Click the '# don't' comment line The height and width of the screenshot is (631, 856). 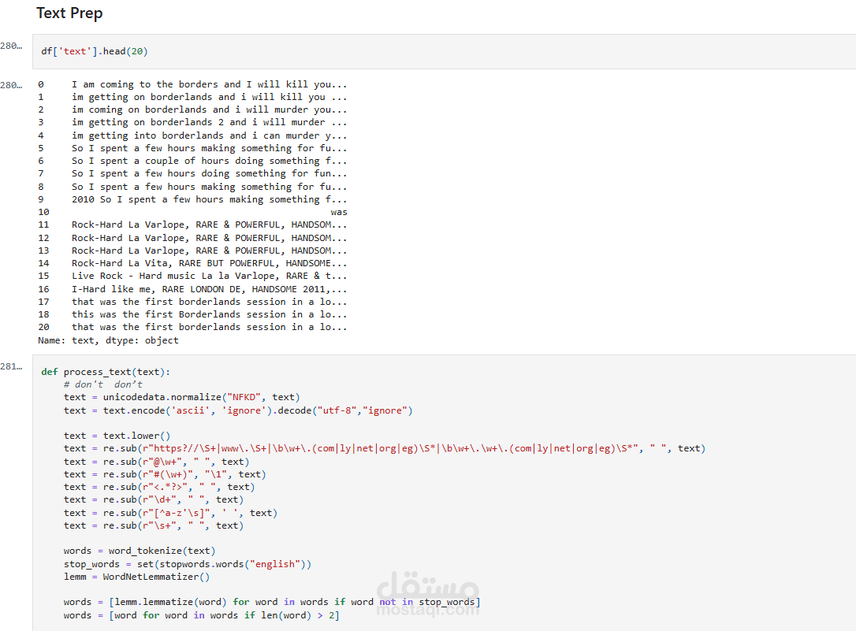[103, 384]
